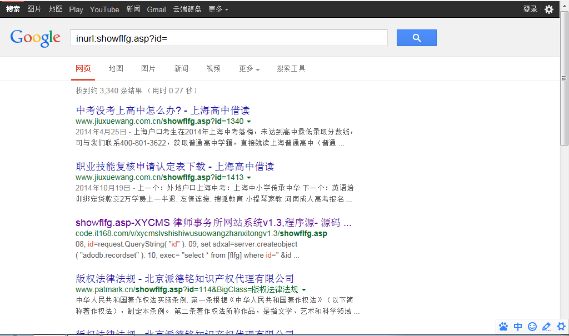Click the green www.patmark.cn URL text
Screen dimensions: 569x336
[187, 290]
